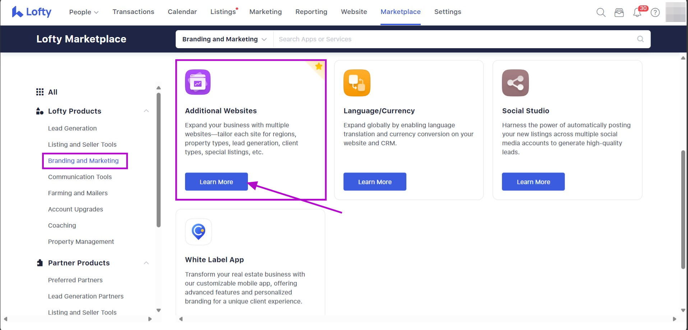Select the All grid icon
Image resolution: width=688 pixels, height=330 pixels.
[40, 92]
